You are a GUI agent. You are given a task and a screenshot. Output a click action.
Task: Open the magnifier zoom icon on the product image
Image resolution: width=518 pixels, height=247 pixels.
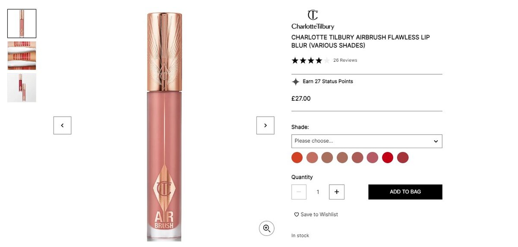click(267, 228)
